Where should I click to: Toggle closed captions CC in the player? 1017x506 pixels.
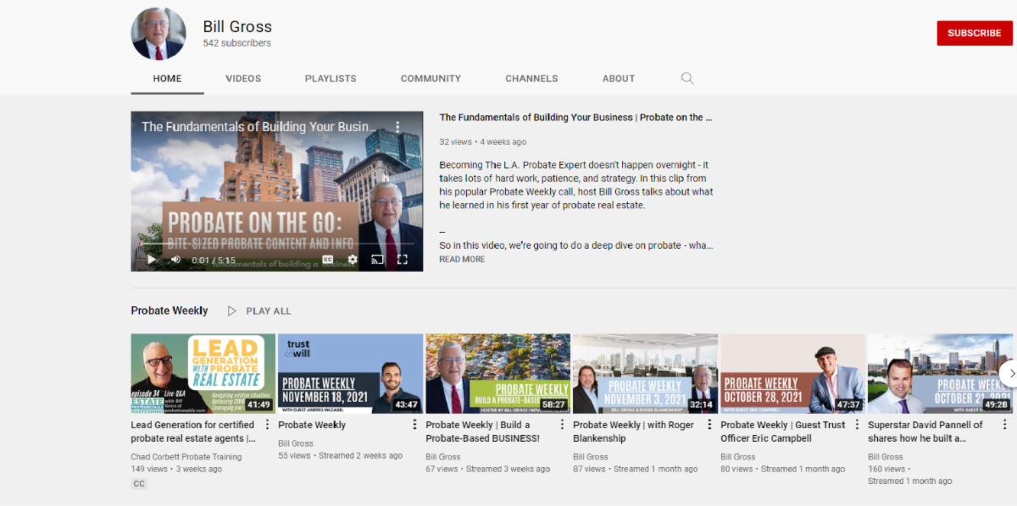(328, 260)
